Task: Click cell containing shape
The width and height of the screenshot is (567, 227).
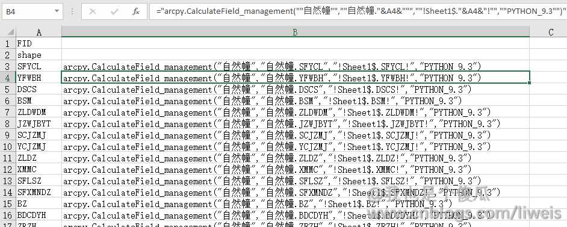Action: [x=39, y=55]
